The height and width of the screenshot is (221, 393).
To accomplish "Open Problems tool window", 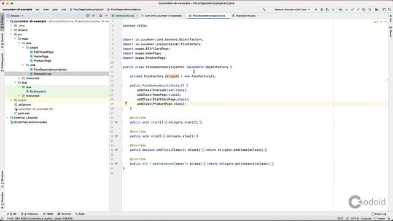I will pyautogui.click(x=29, y=214).
